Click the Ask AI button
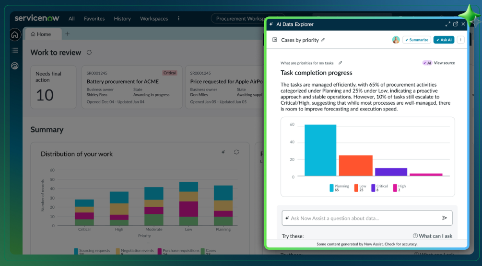This screenshot has height=266, width=482. click(444, 40)
